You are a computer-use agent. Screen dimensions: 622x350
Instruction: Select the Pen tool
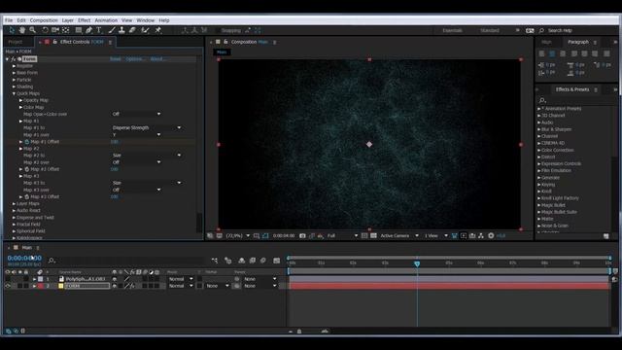tap(88, 30)
